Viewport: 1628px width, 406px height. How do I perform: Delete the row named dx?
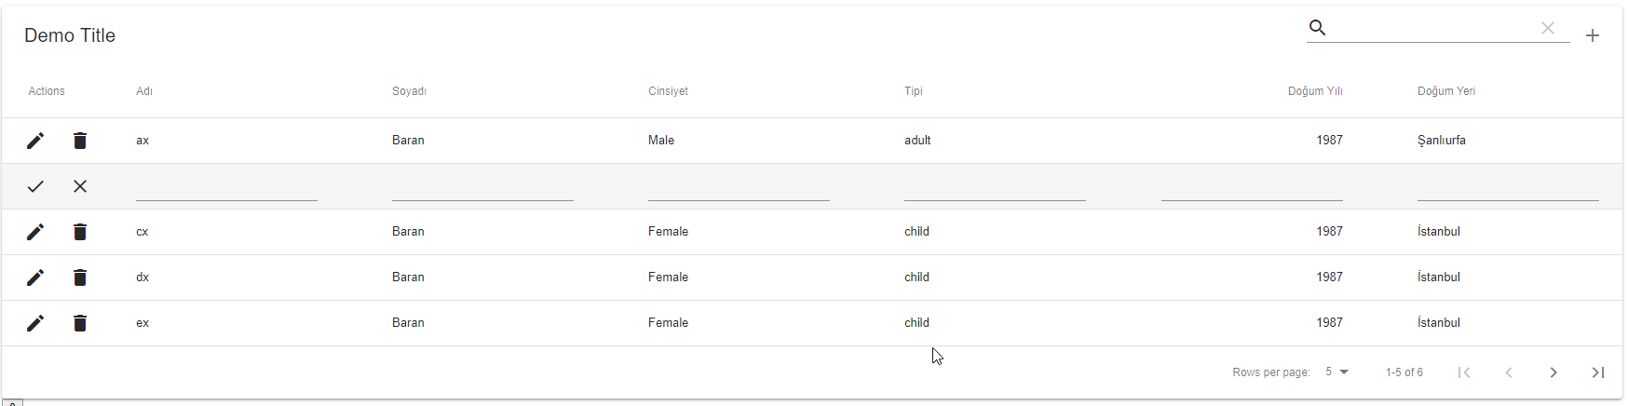[x=80, y=277]
